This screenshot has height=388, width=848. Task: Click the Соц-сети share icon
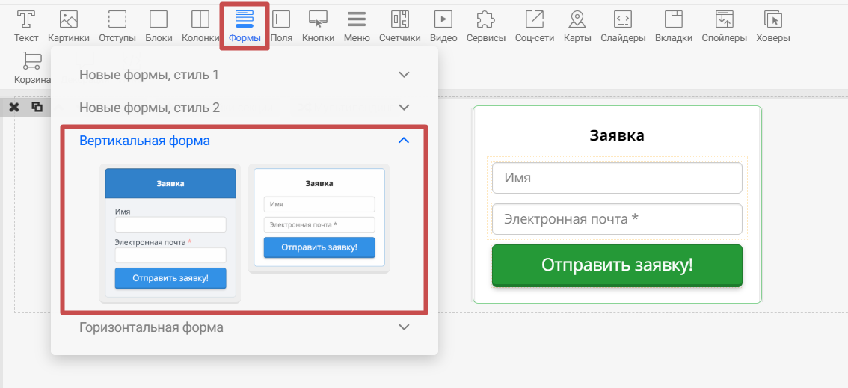[x=535, y=20]
